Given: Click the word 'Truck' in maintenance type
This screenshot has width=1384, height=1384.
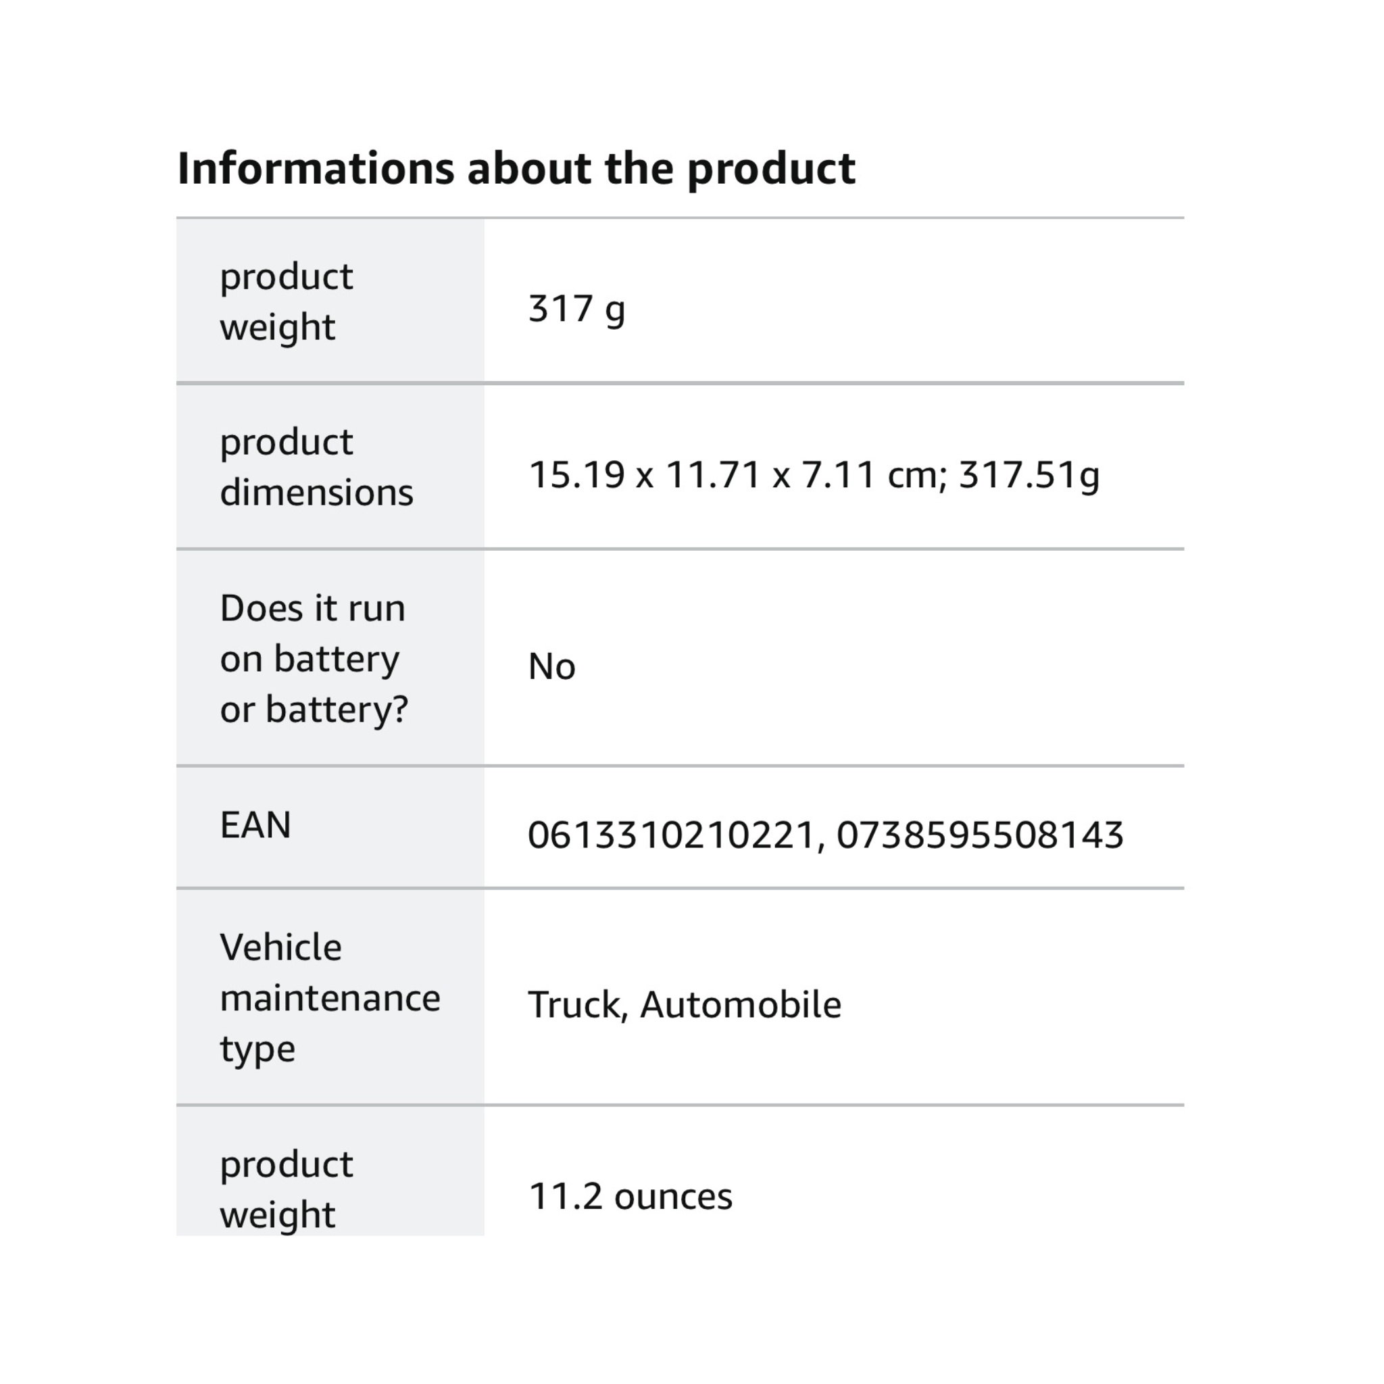Looking at the screenshot, I should click(x=578, y=1005).
